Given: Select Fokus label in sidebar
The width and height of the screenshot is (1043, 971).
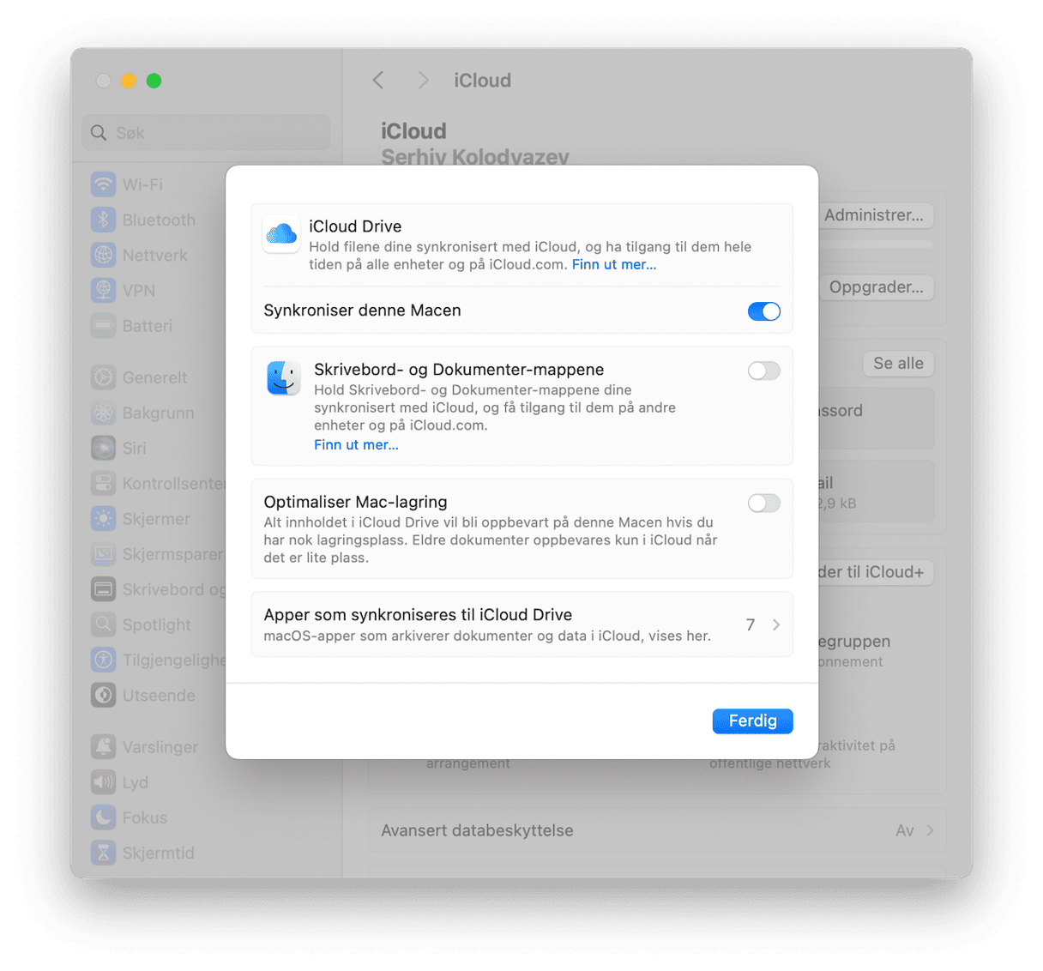Looking at the screenshot, I should (x=145, y=817).
